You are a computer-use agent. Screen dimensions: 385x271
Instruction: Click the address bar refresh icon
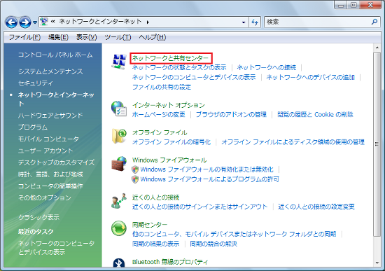pyautogui.click(x=255, y=22)
